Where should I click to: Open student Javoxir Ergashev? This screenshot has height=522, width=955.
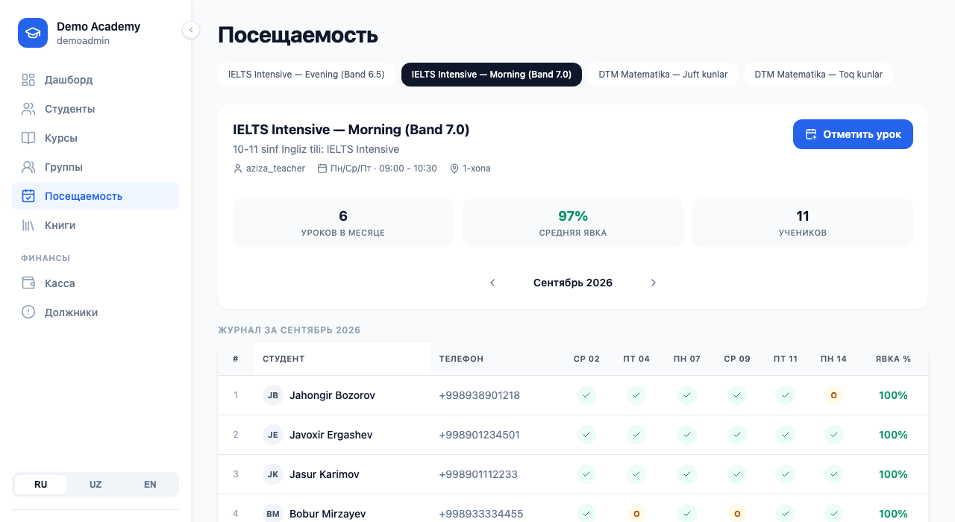[x=331, y=435]
